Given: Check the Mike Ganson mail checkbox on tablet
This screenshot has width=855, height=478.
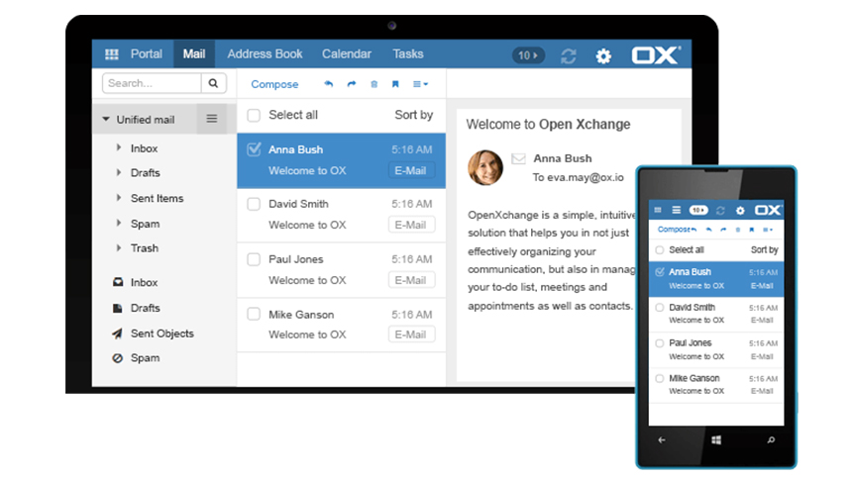Looking at the screenshot, I should [254, 314].
